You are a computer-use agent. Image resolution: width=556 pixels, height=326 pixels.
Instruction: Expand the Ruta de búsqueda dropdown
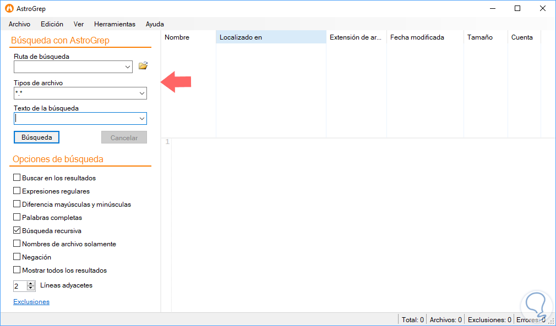point(128,67)
